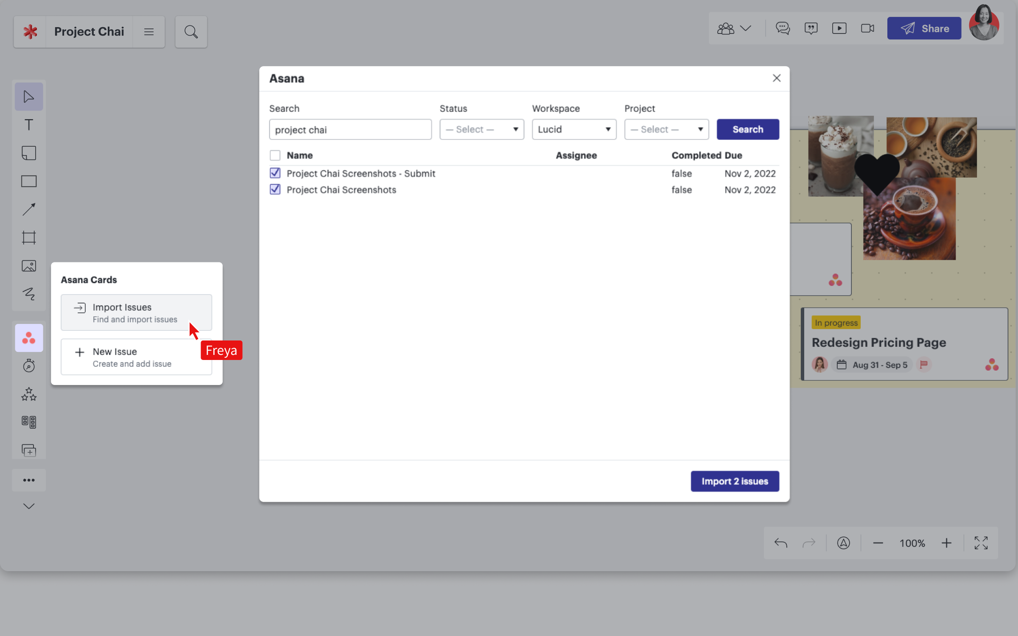Click the search input field for project chai
The image size is (1018, 636).
point(350,129)
